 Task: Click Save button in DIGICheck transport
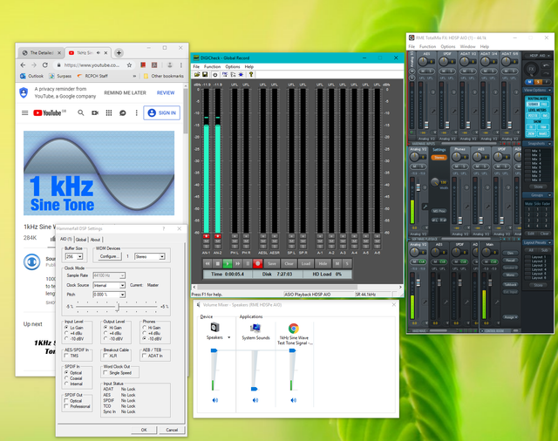tap(272, 263)
